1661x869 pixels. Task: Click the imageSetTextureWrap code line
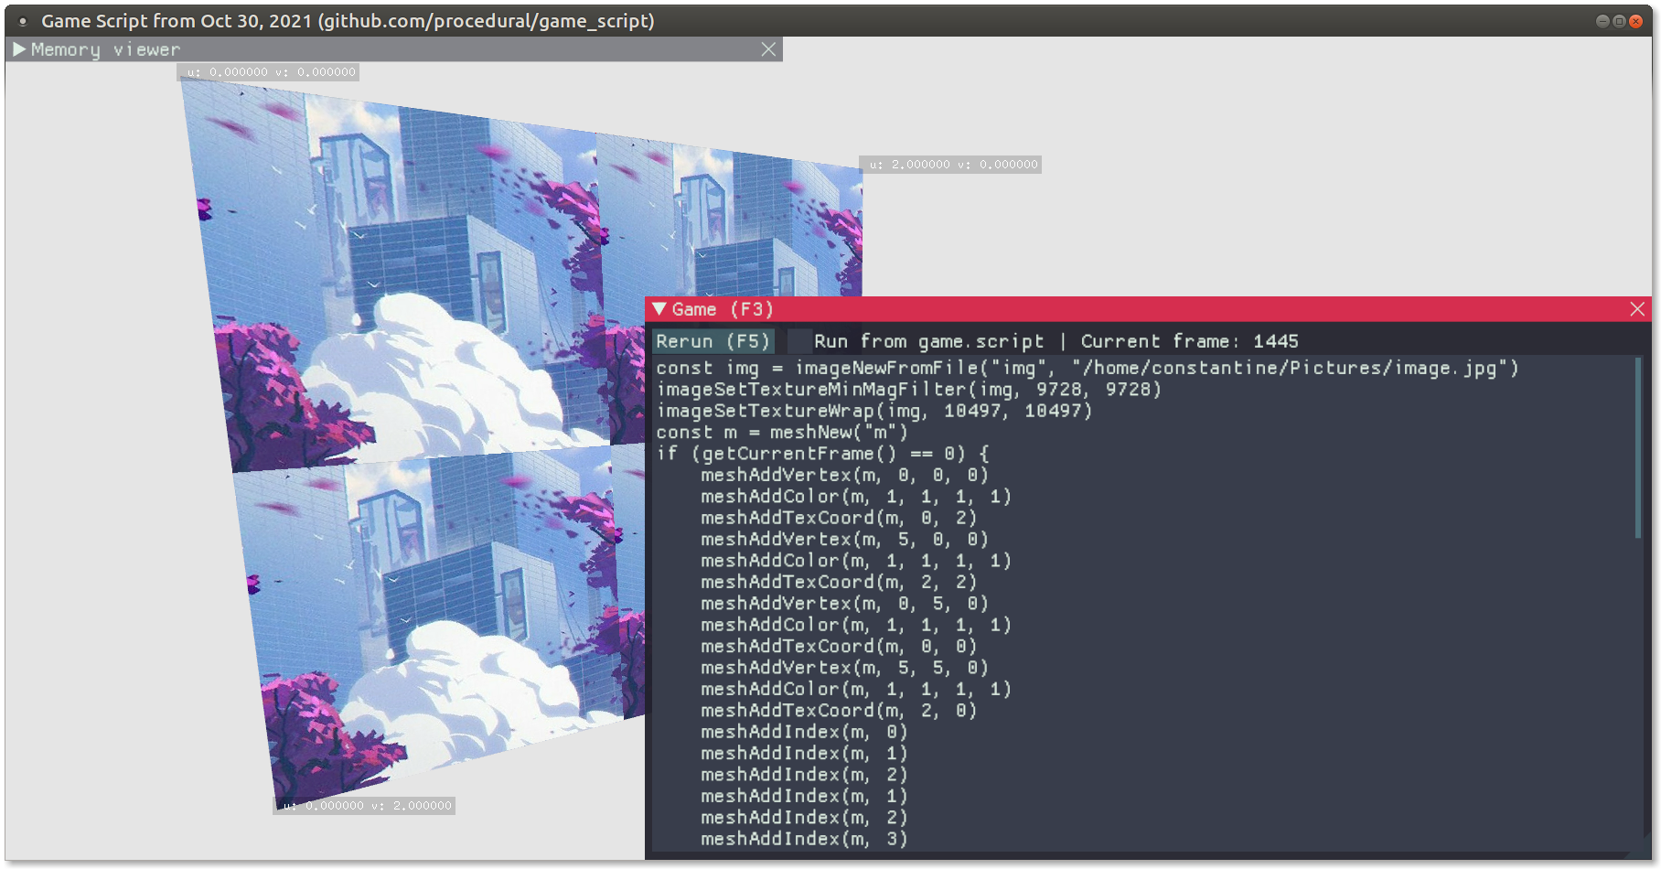click(x=874, y=411)
